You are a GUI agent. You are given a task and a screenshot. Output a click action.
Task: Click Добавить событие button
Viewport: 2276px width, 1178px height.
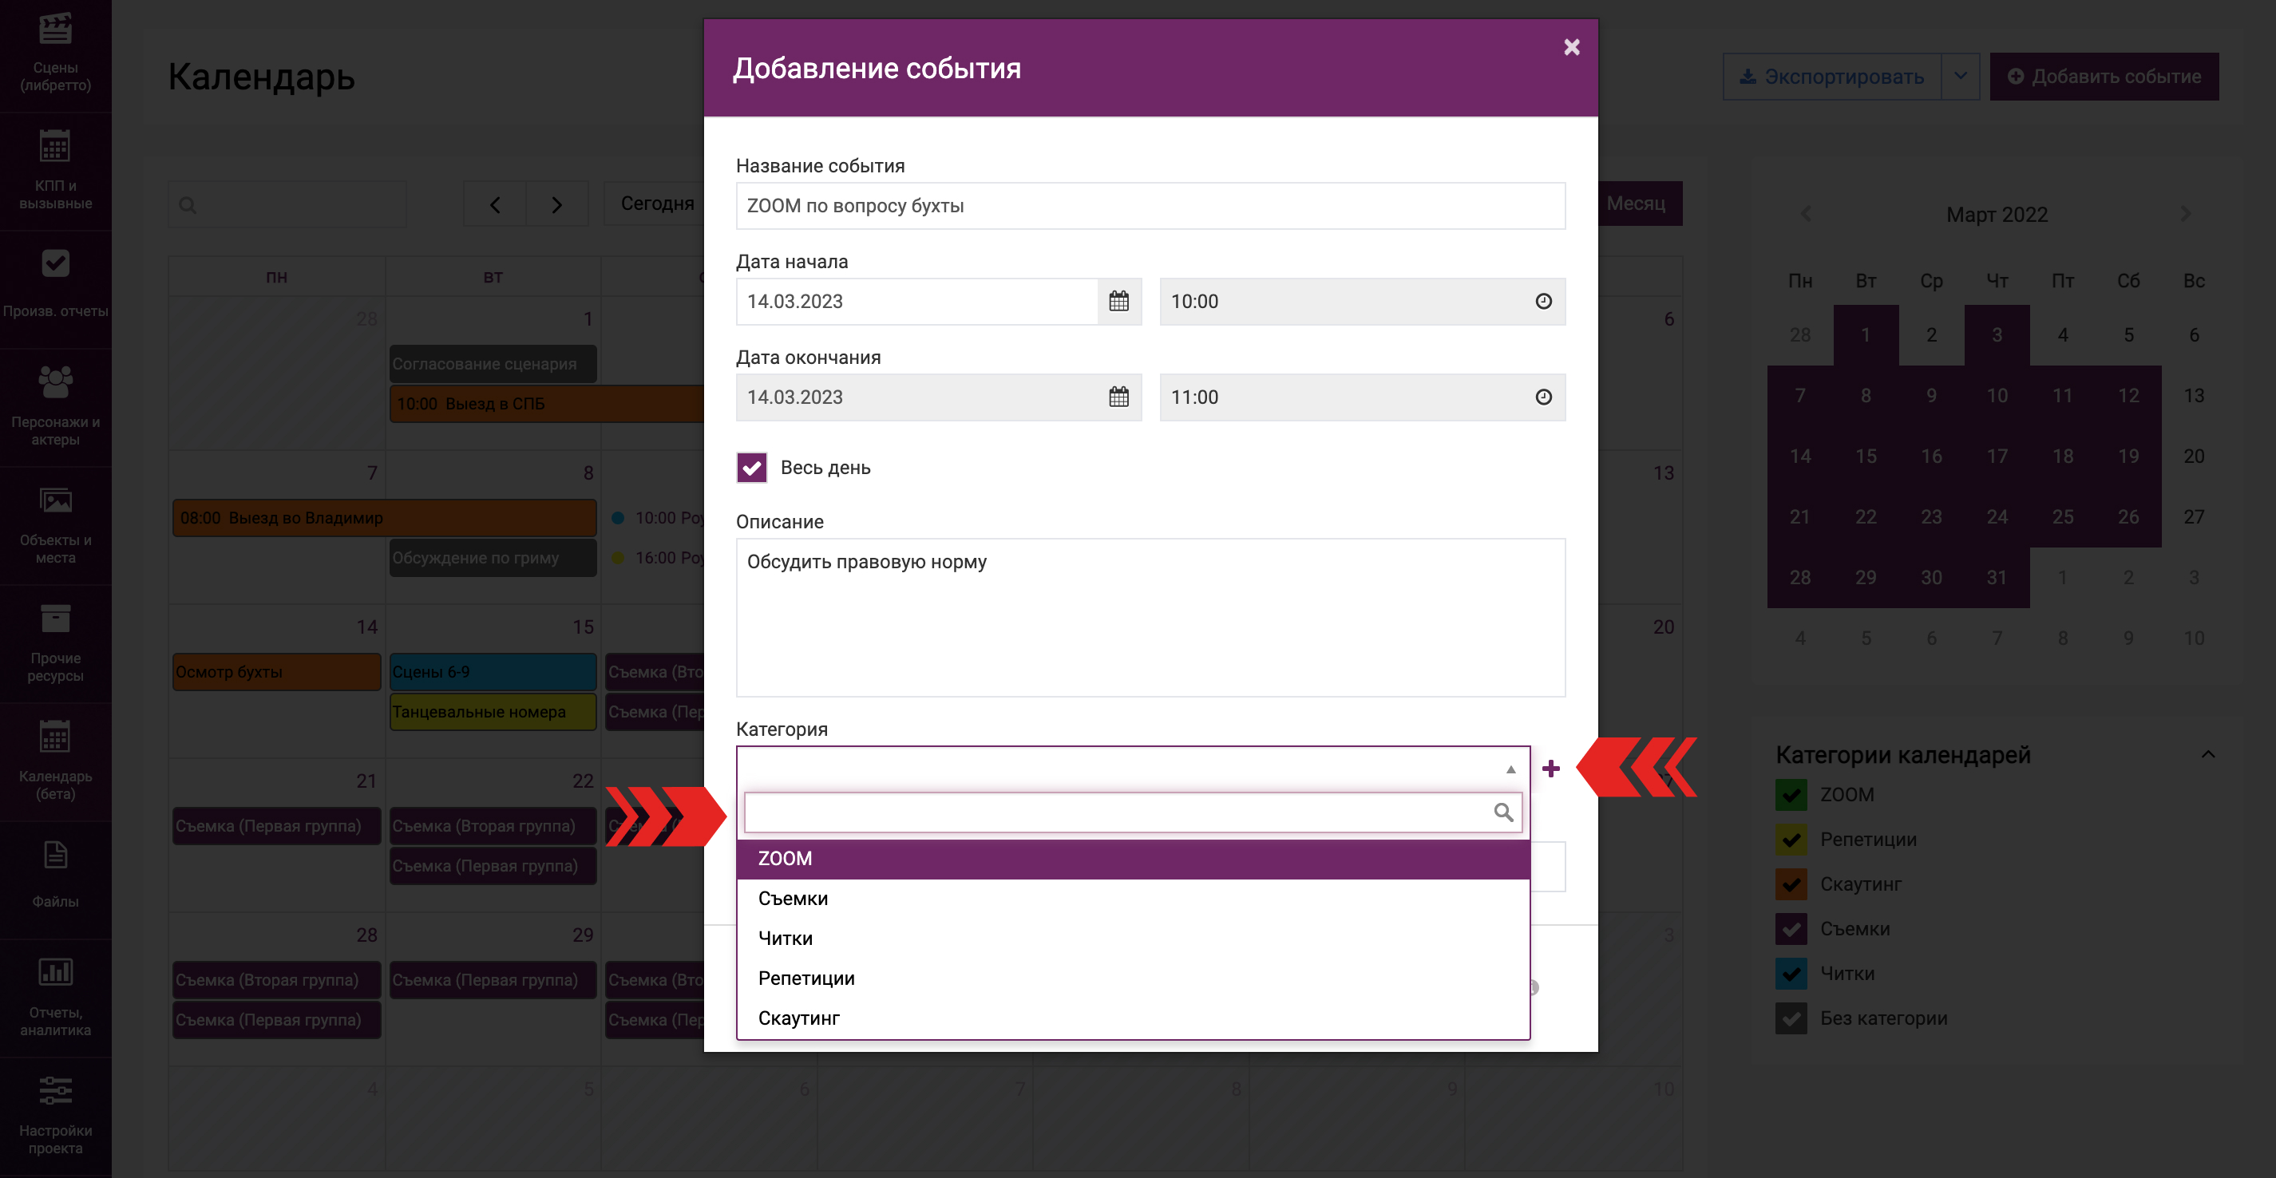click(x=2104, y=76)
